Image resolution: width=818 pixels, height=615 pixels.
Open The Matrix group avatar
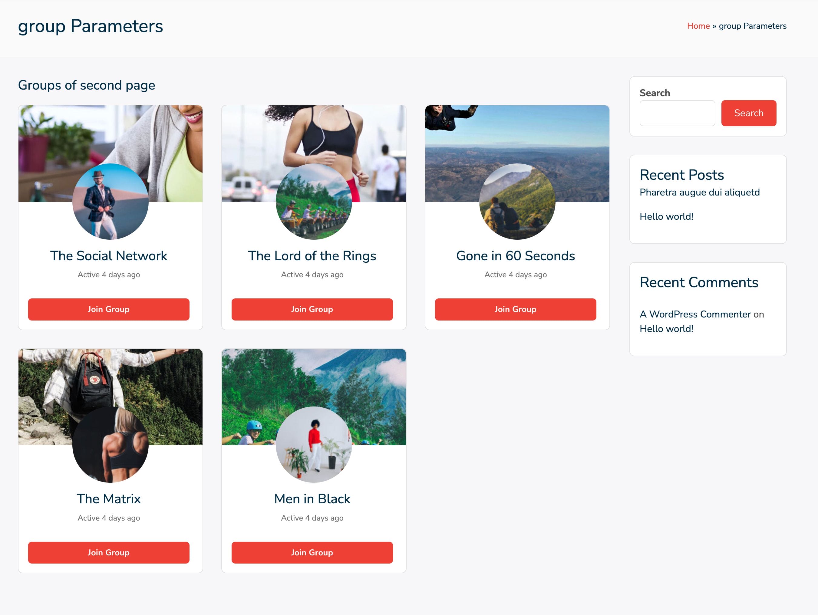(x=110, y=445)
